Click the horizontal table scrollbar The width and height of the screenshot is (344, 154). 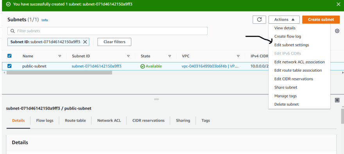coord(59,73)
